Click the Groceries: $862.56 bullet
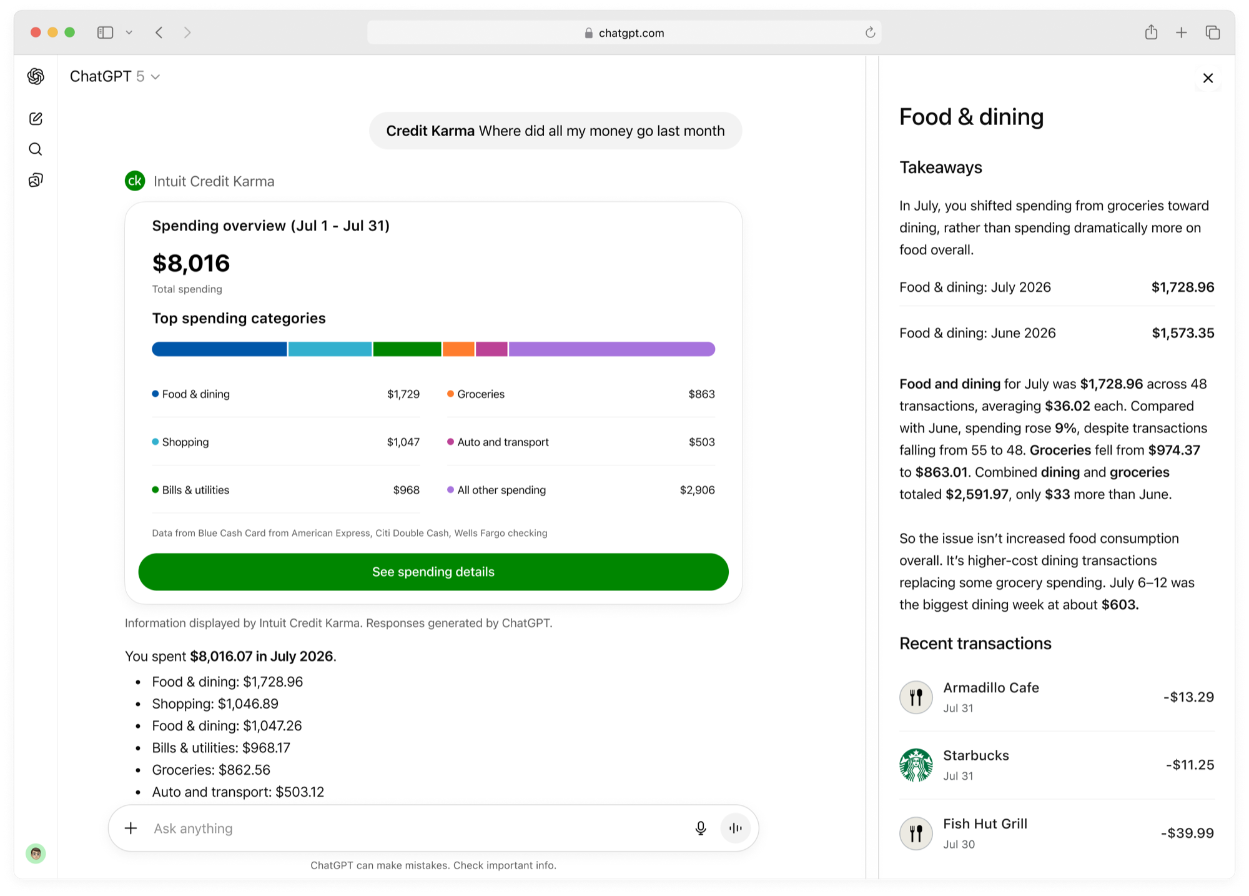This screenshot has width=1249, height=896. point(211,770)
